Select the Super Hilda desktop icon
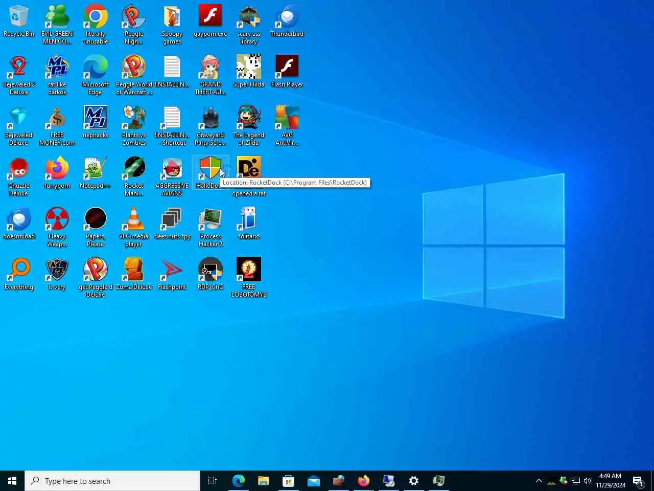654x491 pixels. point(249,72)
